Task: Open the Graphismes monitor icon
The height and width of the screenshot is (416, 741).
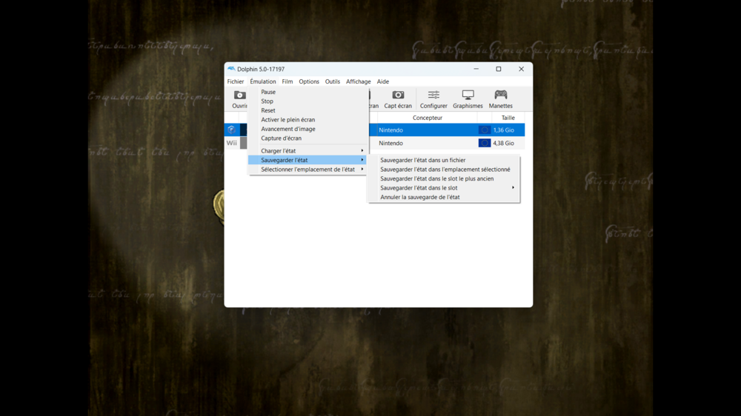Action: tap(468, 95)
